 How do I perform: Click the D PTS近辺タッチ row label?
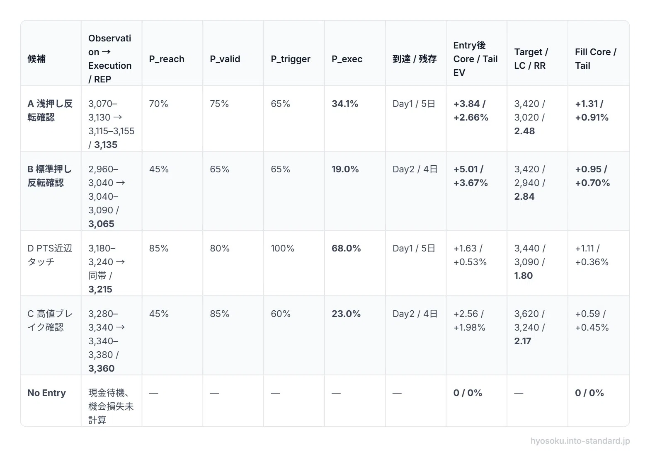click(50, 255)
